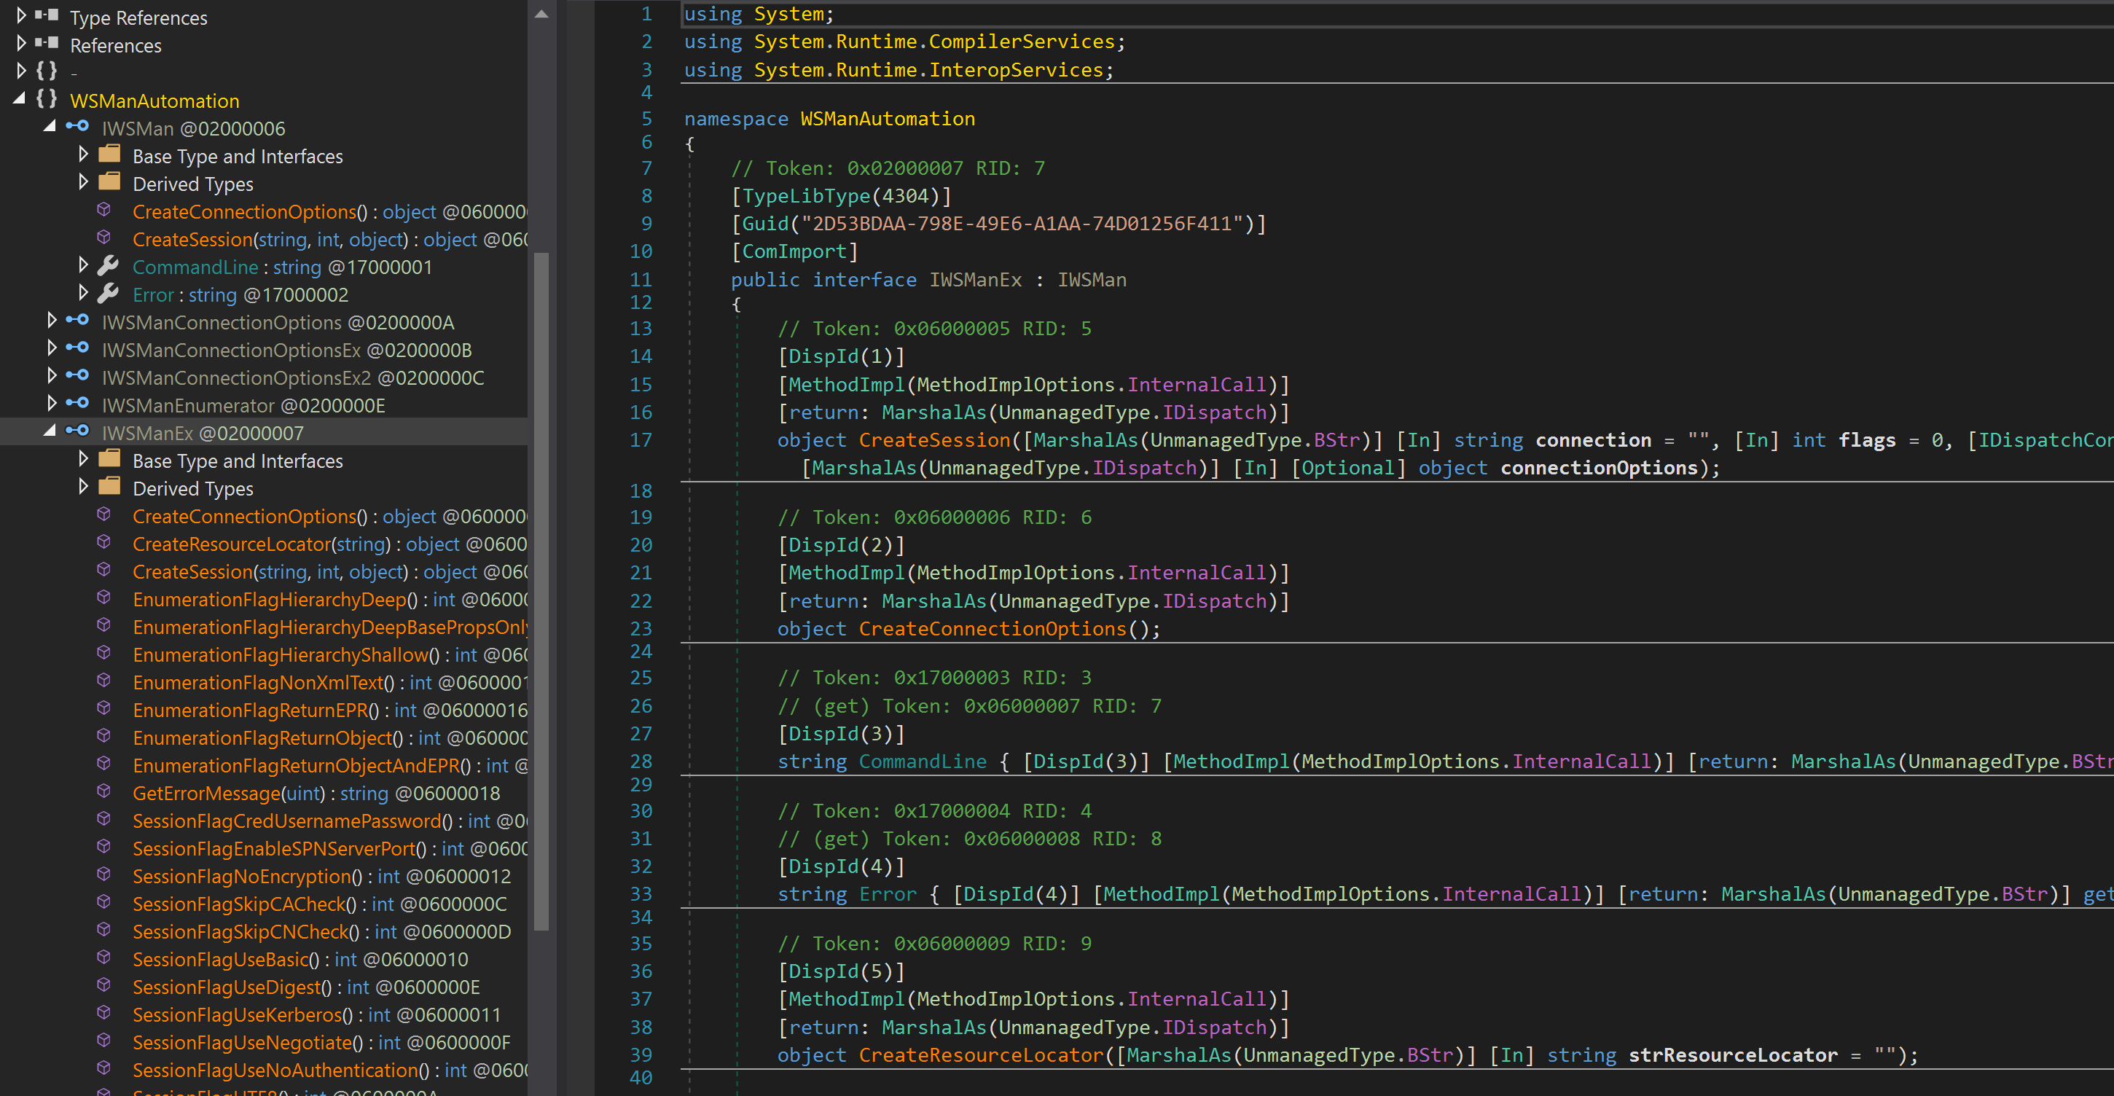Image resolution: width=2114 pixels, height=1096 pixels.
Task: Expand the References node
Action: [x=21, y=44]
